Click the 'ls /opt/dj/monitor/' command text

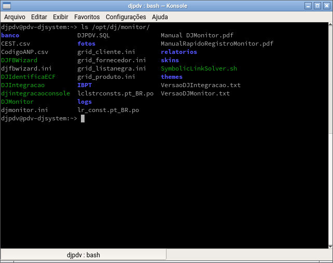point(115,27)
